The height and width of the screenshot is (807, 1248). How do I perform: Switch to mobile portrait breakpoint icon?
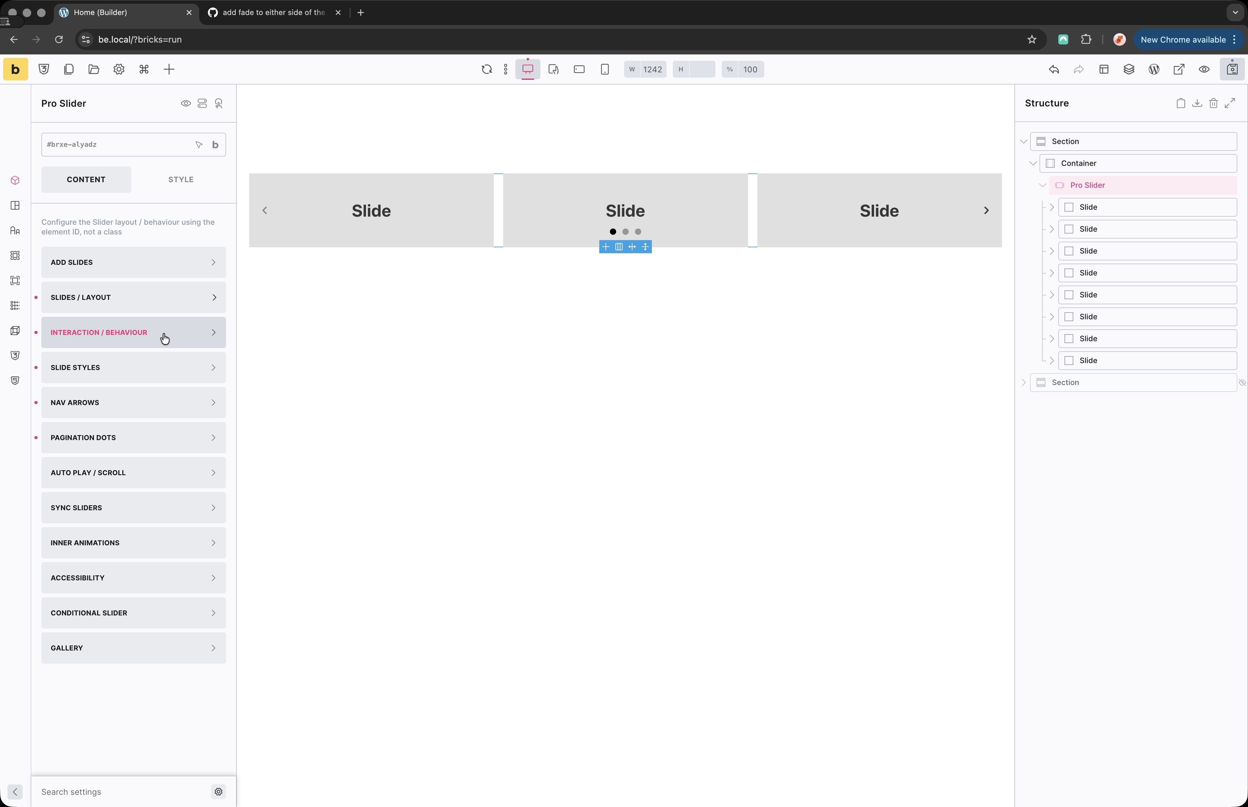point(604,69)
